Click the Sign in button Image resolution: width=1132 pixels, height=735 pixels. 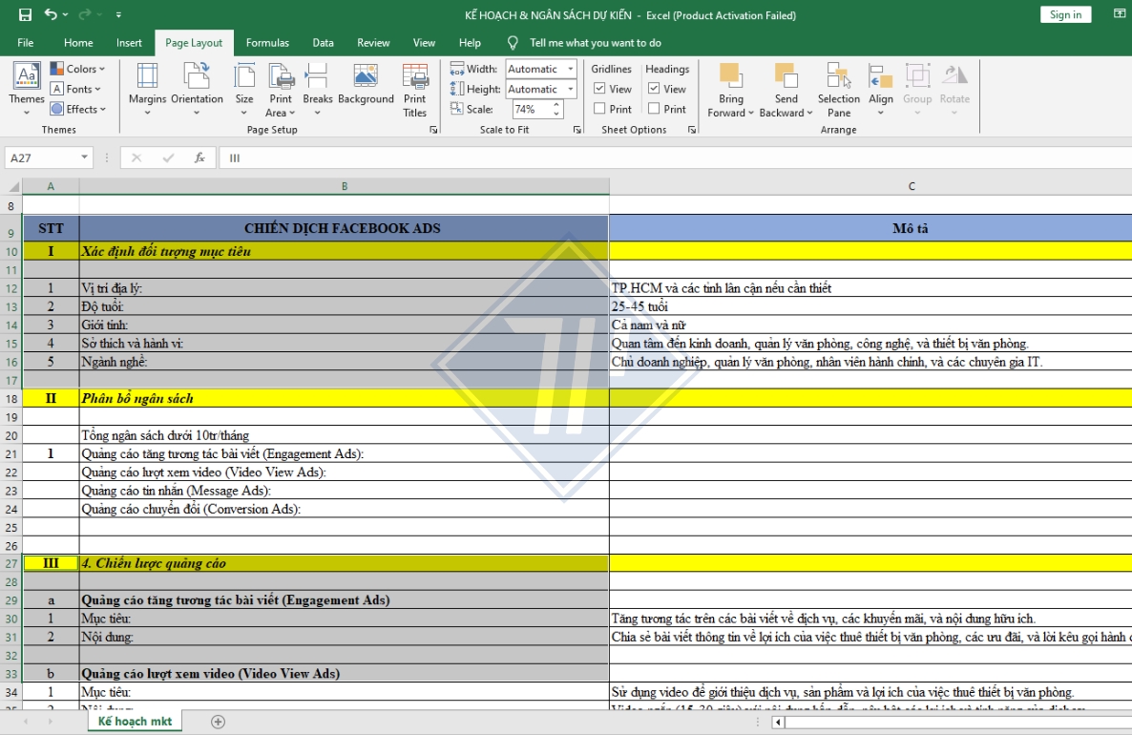[1064, 14]
